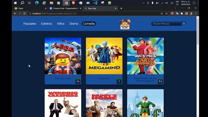Open The Lego Movie poster
Screen dimensions: 208x117
click(63, 56)
